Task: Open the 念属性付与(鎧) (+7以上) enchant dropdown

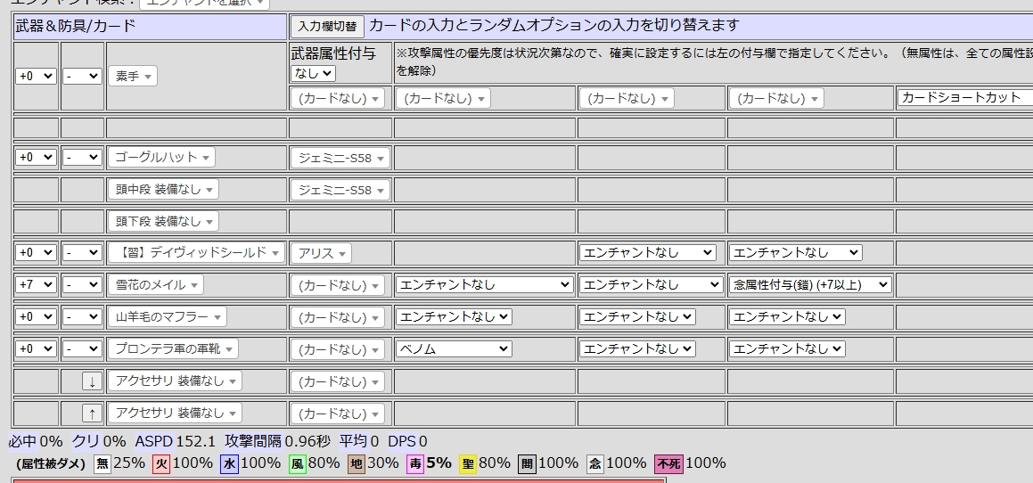Action: tap(810, 284)
